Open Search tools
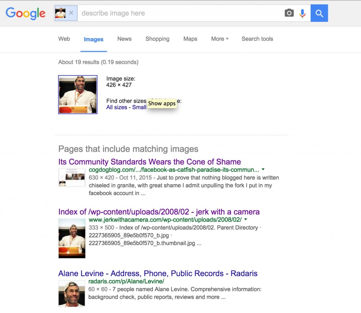This screenshot has height=313, width=361. (257, 39)
